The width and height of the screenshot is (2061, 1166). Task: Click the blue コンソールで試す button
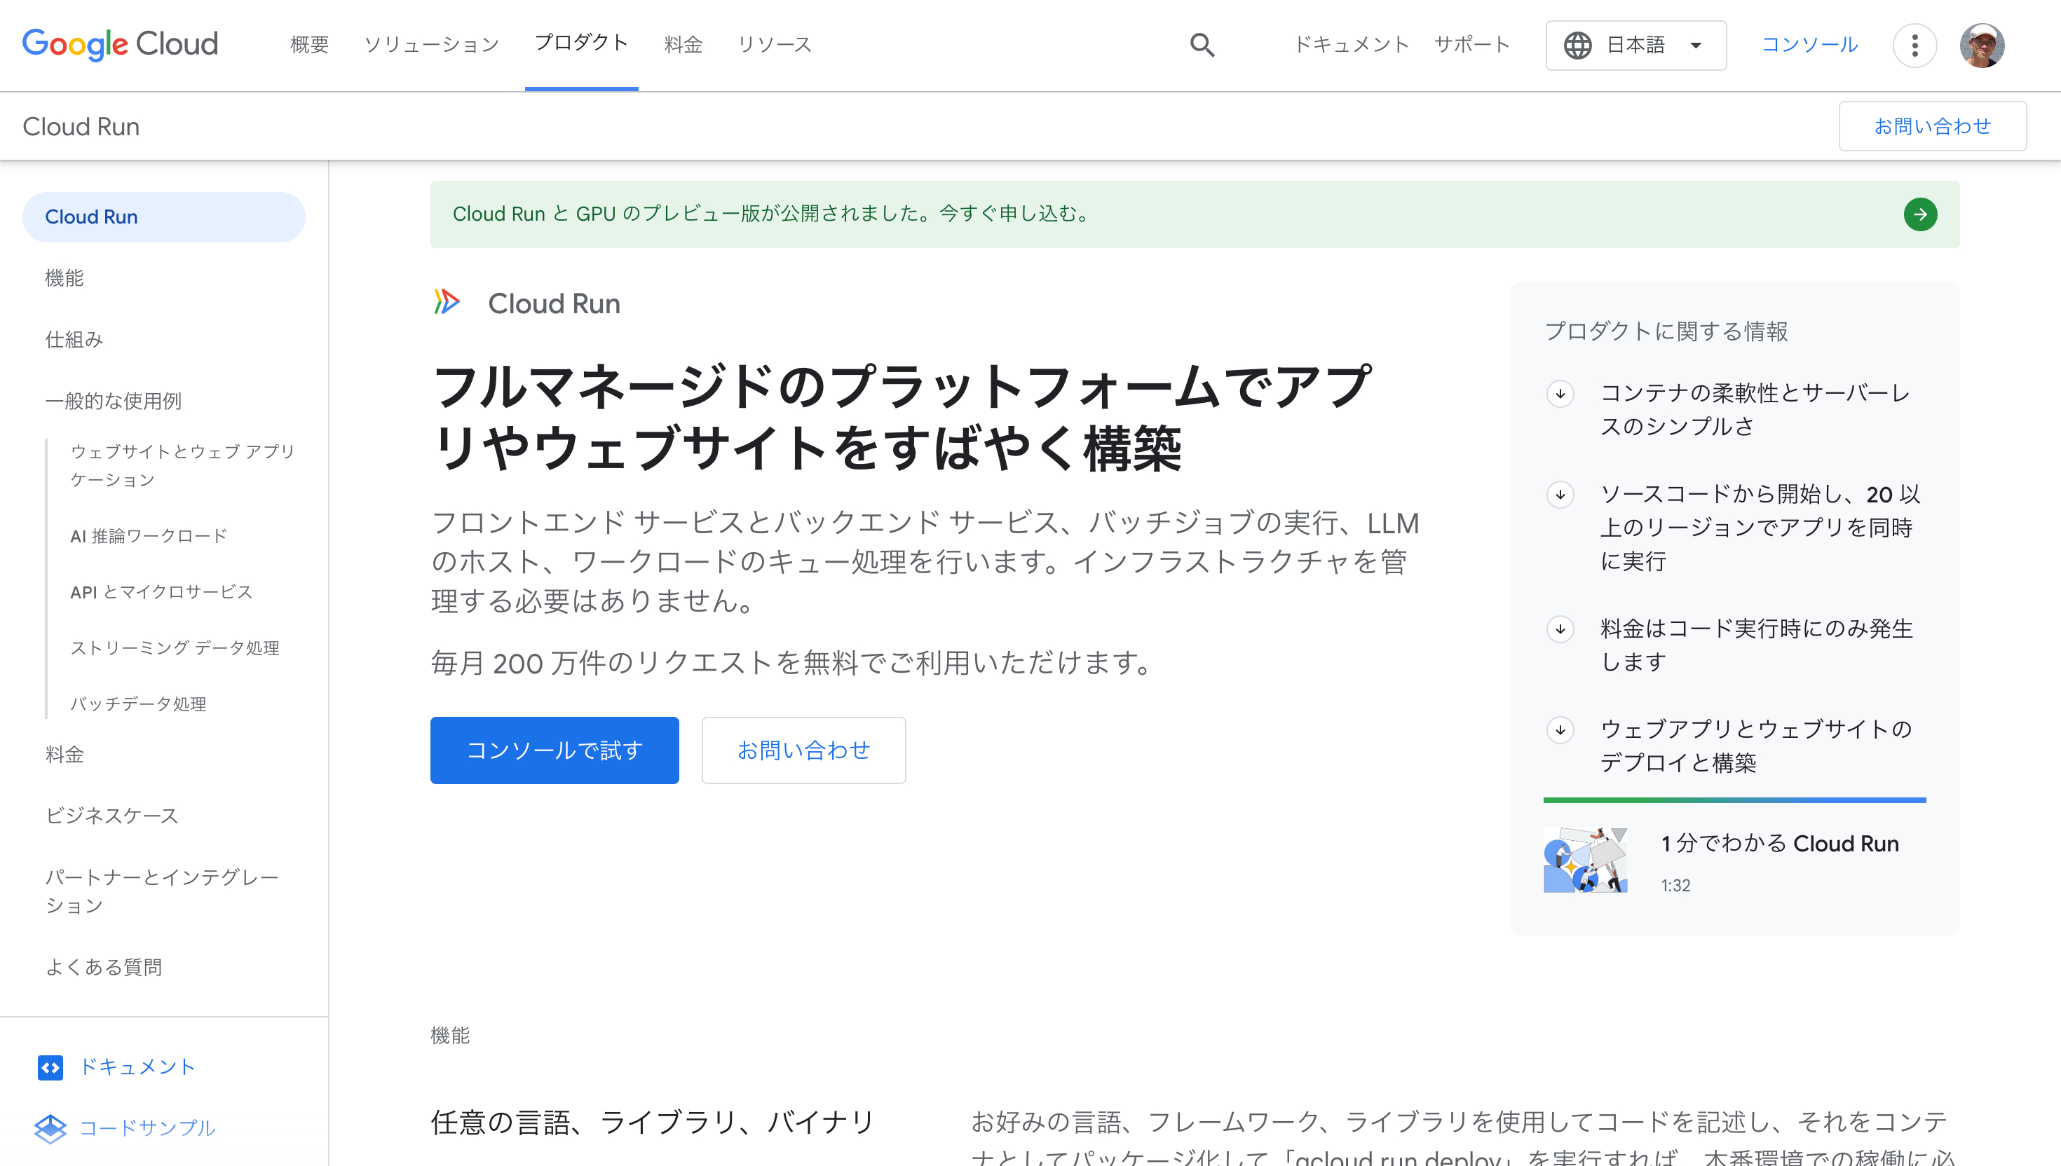tap(555, 750)
